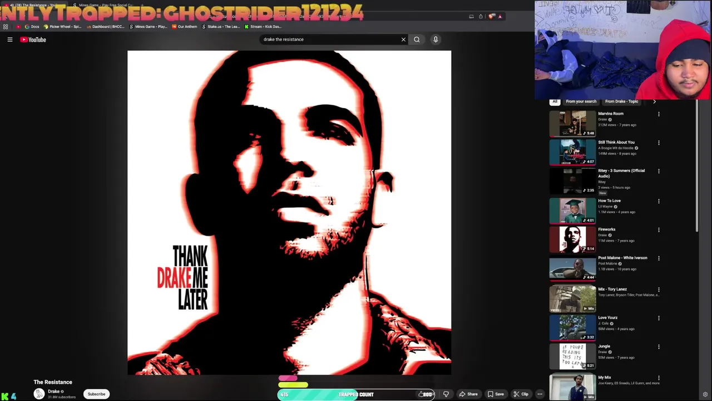Viewport: 712px width, 401px height.
Task: Open the Stake.us bookmark
Action: coord(221,27)
